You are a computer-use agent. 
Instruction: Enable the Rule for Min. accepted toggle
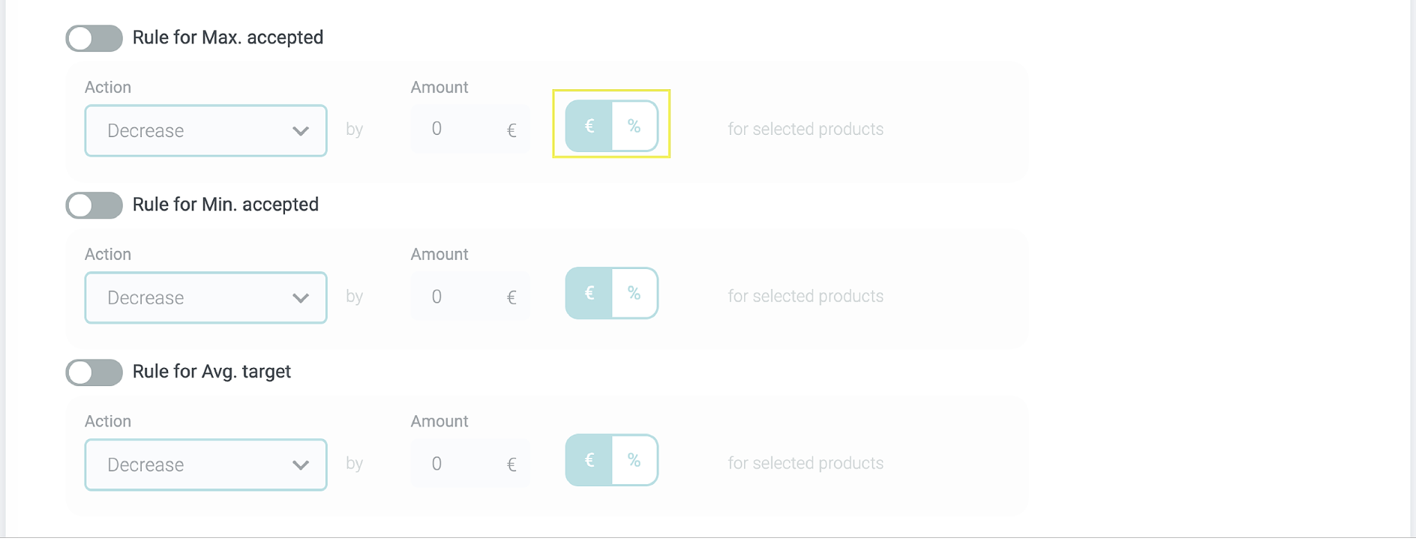click(94, 205)
